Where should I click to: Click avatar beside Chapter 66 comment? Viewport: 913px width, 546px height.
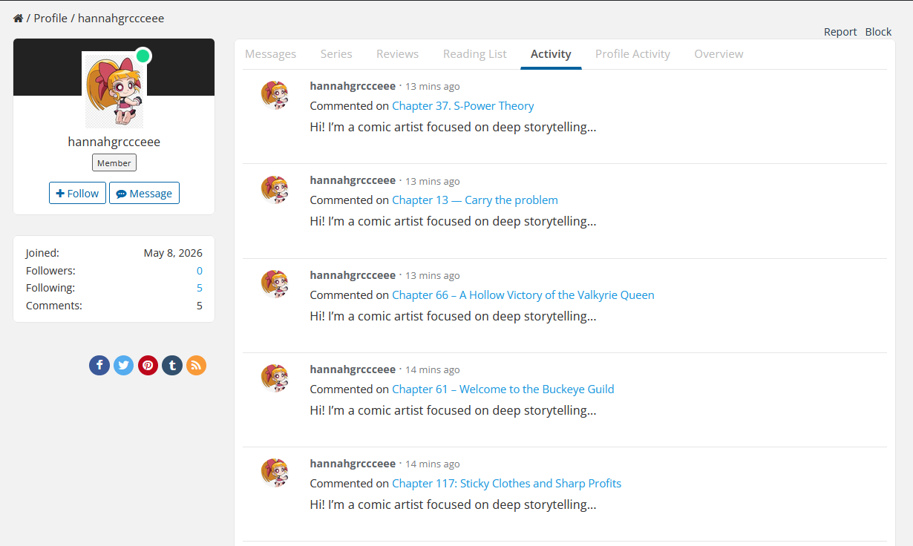coord(275,283)
